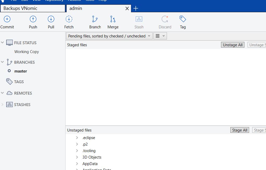Select the master branch in the sidebar
Screen dimensions: 266x170
pyautogui.click(x=21, y=71)
